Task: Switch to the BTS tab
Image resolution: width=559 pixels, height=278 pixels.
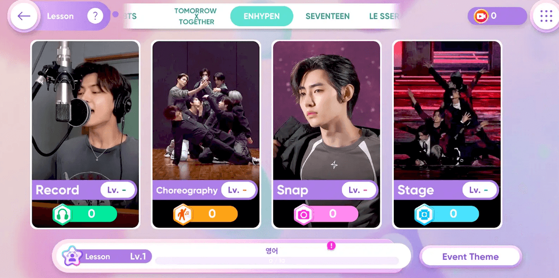Action: (131, 16)
